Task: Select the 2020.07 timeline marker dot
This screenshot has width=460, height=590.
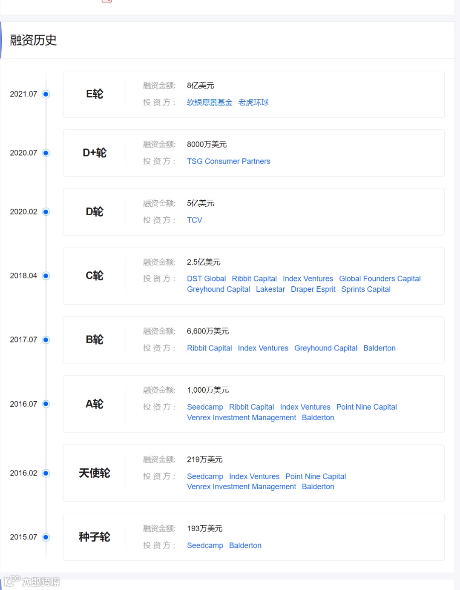Action: [x=46, y=153]
